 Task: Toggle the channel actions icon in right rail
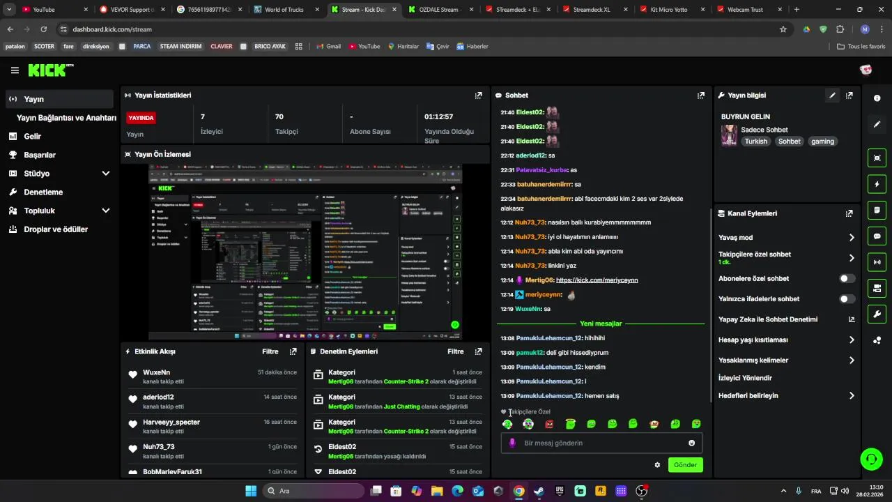pyautogui.click(x=877, y=288)
